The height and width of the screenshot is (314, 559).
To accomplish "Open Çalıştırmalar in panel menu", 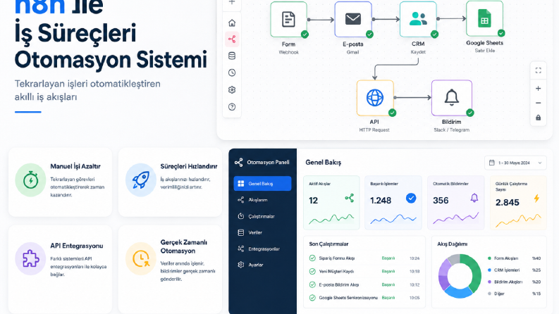I will pos(262,216).
